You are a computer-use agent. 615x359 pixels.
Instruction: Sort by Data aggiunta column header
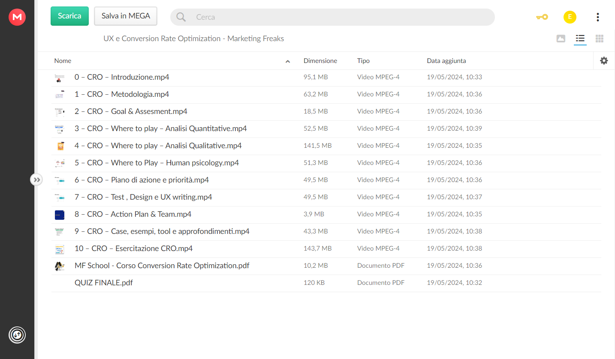pyautogui.click(x=446, y=61)
